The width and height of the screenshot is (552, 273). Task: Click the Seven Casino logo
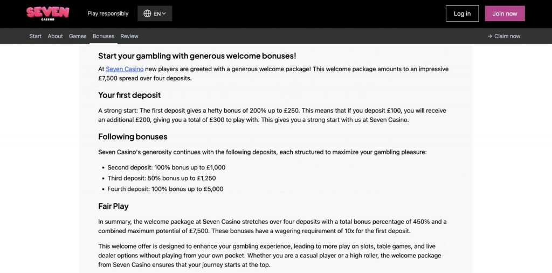[48, 13]
